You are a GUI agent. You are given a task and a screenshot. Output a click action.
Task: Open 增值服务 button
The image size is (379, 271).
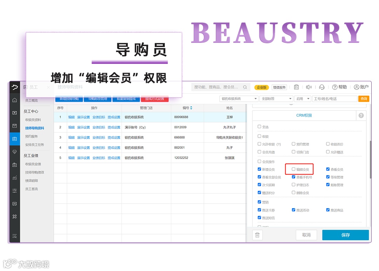point(279,87)
